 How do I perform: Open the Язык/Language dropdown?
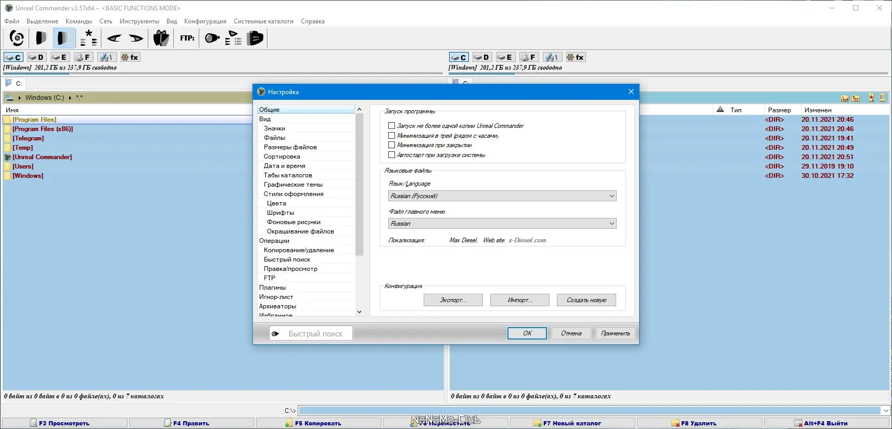pyautogui.click(x=502, y=196)
